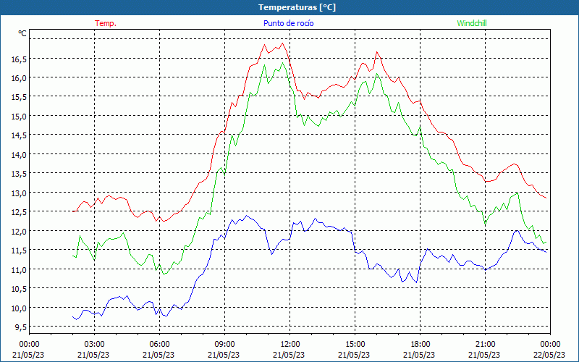Click the 21:00 time axis label
This screenshot has height=362, width=579.
point(485,345)
